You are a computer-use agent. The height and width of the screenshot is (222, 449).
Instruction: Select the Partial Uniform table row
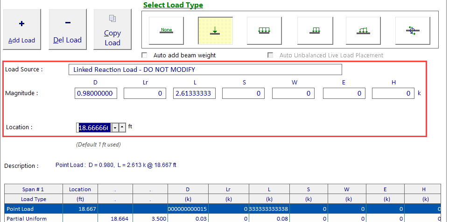[33, 218]
